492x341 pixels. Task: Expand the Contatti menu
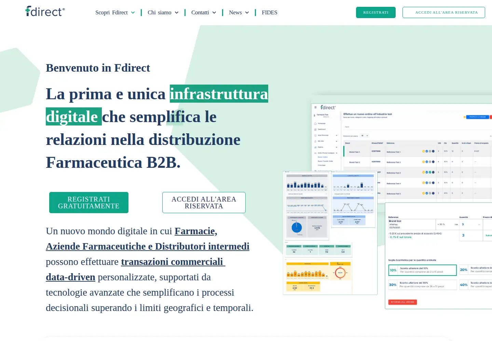(x=204, y=13)
